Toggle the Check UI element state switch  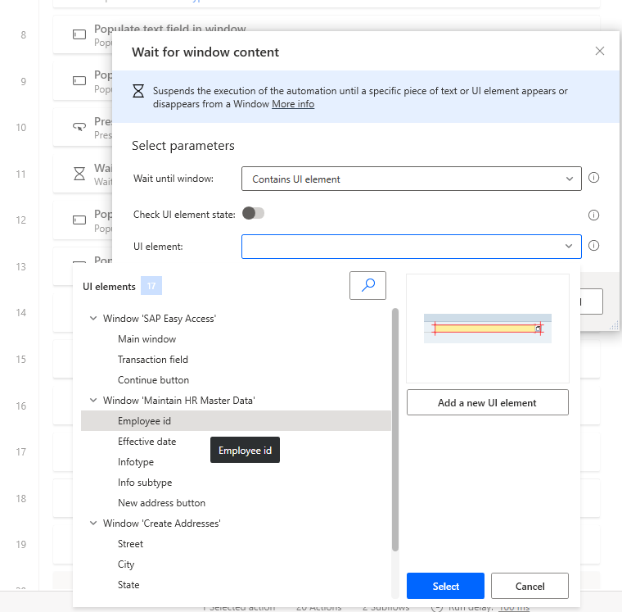[253, 213]
